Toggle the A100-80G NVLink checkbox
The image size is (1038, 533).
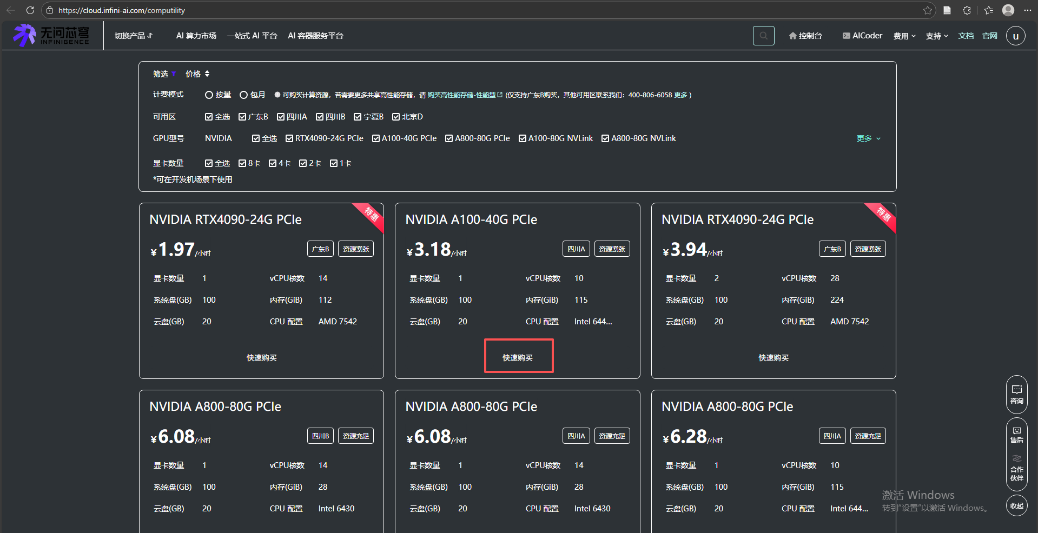point(523,138)
